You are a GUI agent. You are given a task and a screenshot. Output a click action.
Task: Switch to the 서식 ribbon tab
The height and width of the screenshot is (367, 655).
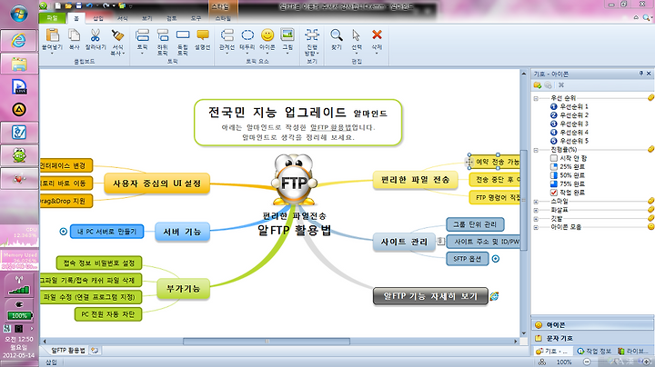(x=123, y=18)
